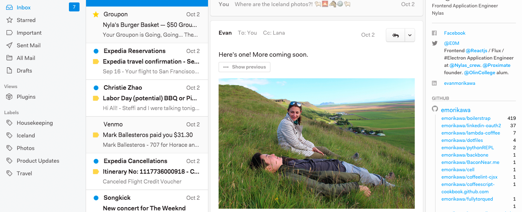Click the Drafts document icon

(x=9, y=71)
